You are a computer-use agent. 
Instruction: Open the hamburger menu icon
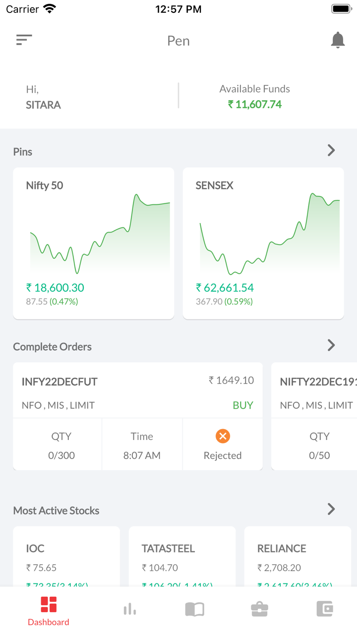[24, 40]
